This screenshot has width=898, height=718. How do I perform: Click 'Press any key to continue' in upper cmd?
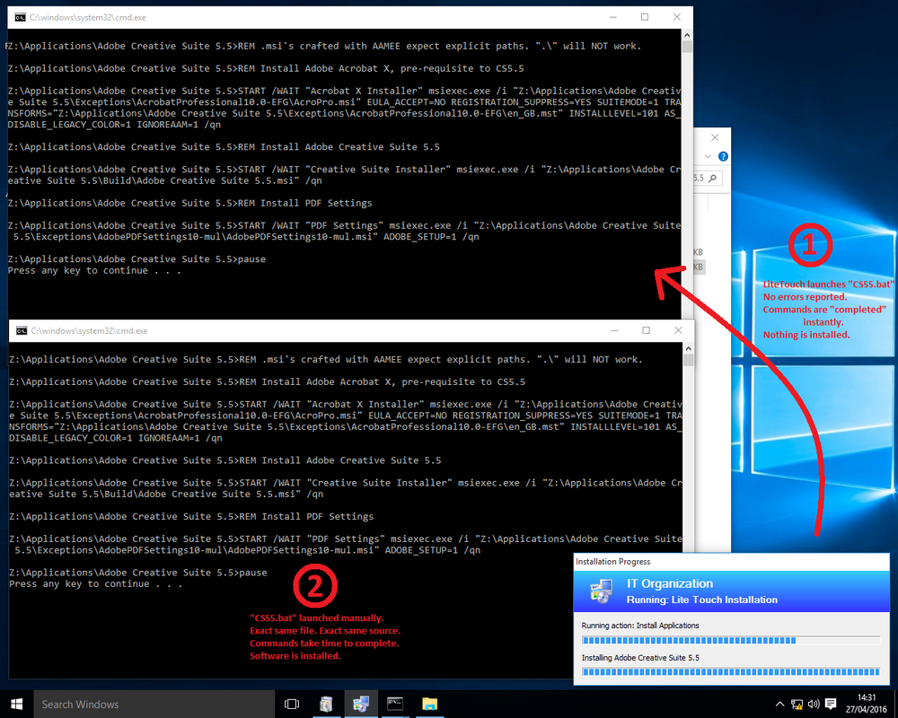pos(94,270)
